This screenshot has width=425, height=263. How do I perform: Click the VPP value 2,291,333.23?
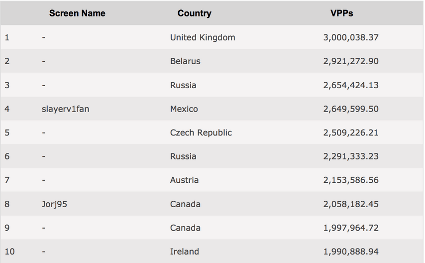coord(351,156)
